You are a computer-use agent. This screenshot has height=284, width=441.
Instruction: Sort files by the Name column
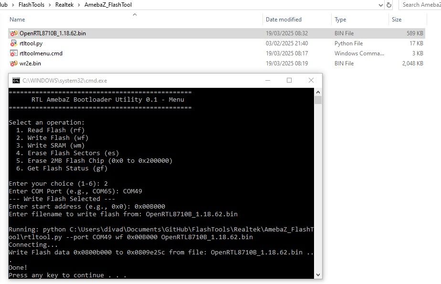pos(17,20)
